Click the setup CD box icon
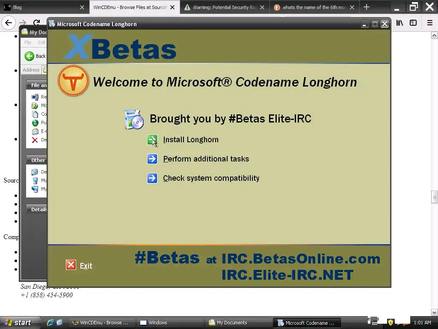Image resolution: width=438 pixels, height=329 pixels. point(134,120)
